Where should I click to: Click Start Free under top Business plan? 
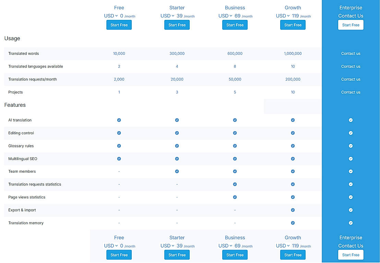tap(235, 25)
